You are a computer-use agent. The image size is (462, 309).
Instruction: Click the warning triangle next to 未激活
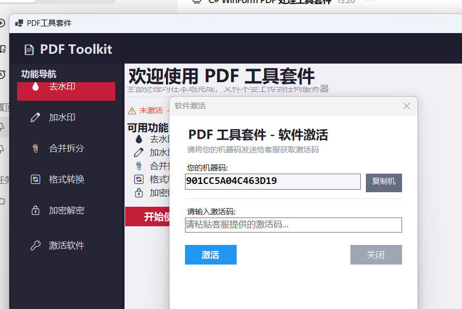coord(132,111)
